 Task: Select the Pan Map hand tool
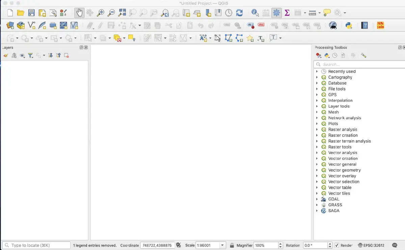[79, 13]
